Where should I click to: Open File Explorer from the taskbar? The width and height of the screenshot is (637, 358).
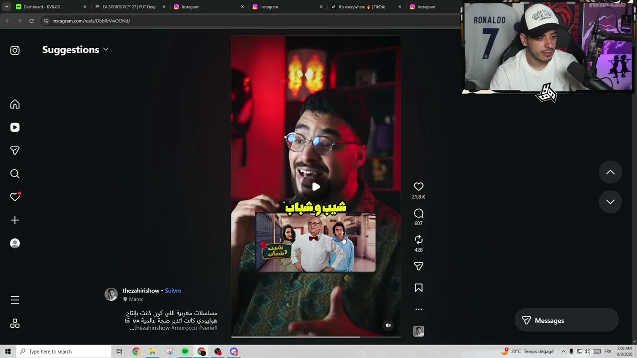(152, 352)
